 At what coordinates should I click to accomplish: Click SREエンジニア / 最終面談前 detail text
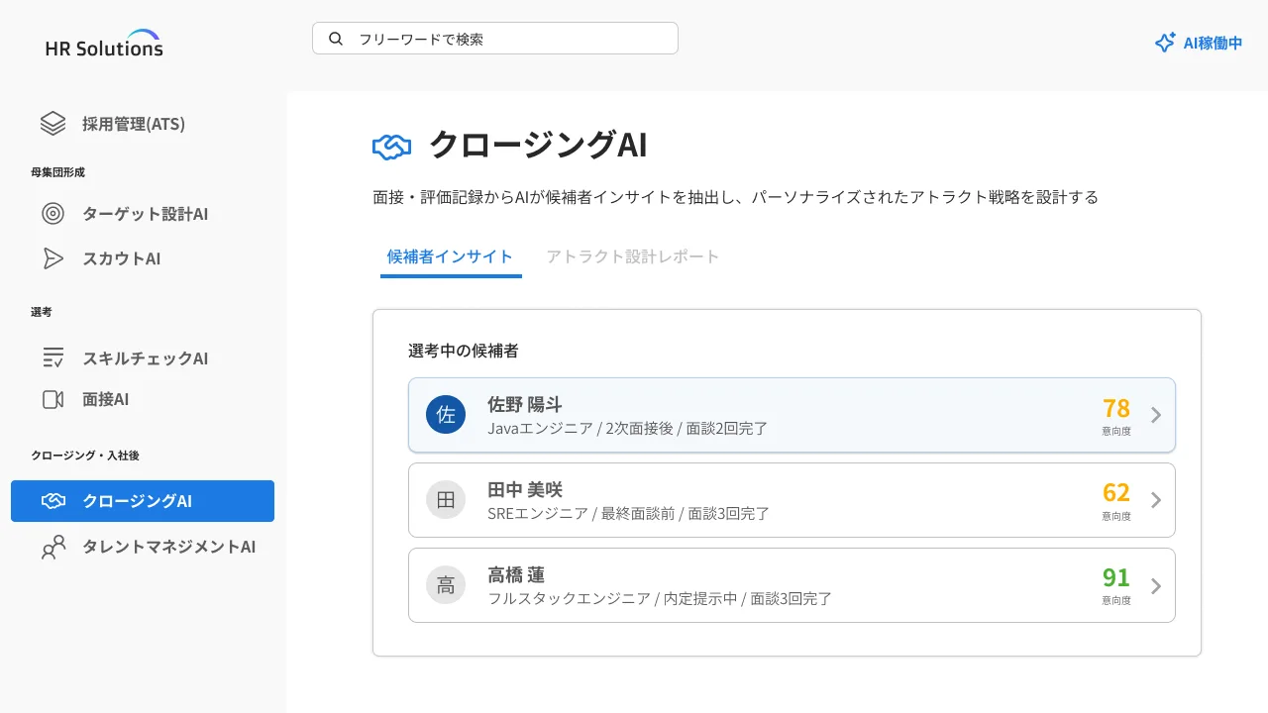pyautogui.click(x=628, y=514)
